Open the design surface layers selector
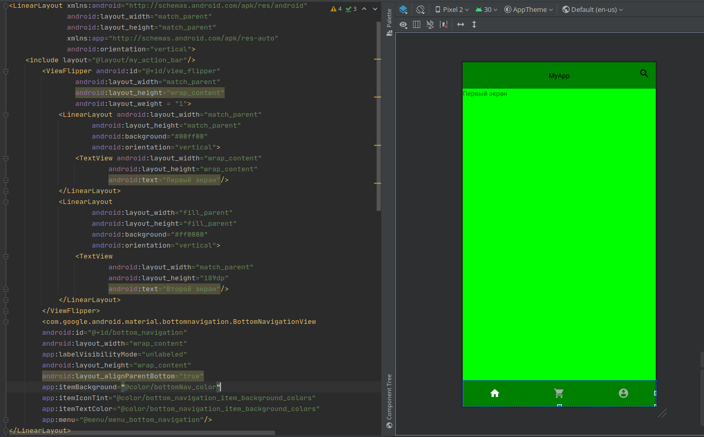Screen dimensions: 704x437 coord(404,9)
